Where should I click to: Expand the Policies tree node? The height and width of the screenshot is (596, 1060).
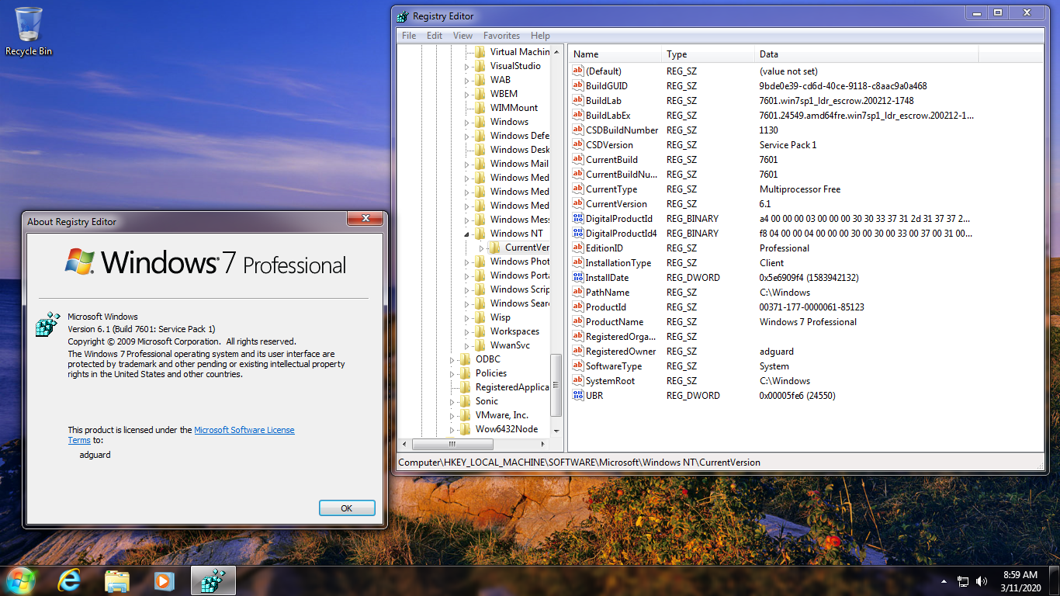coord(452,373)
